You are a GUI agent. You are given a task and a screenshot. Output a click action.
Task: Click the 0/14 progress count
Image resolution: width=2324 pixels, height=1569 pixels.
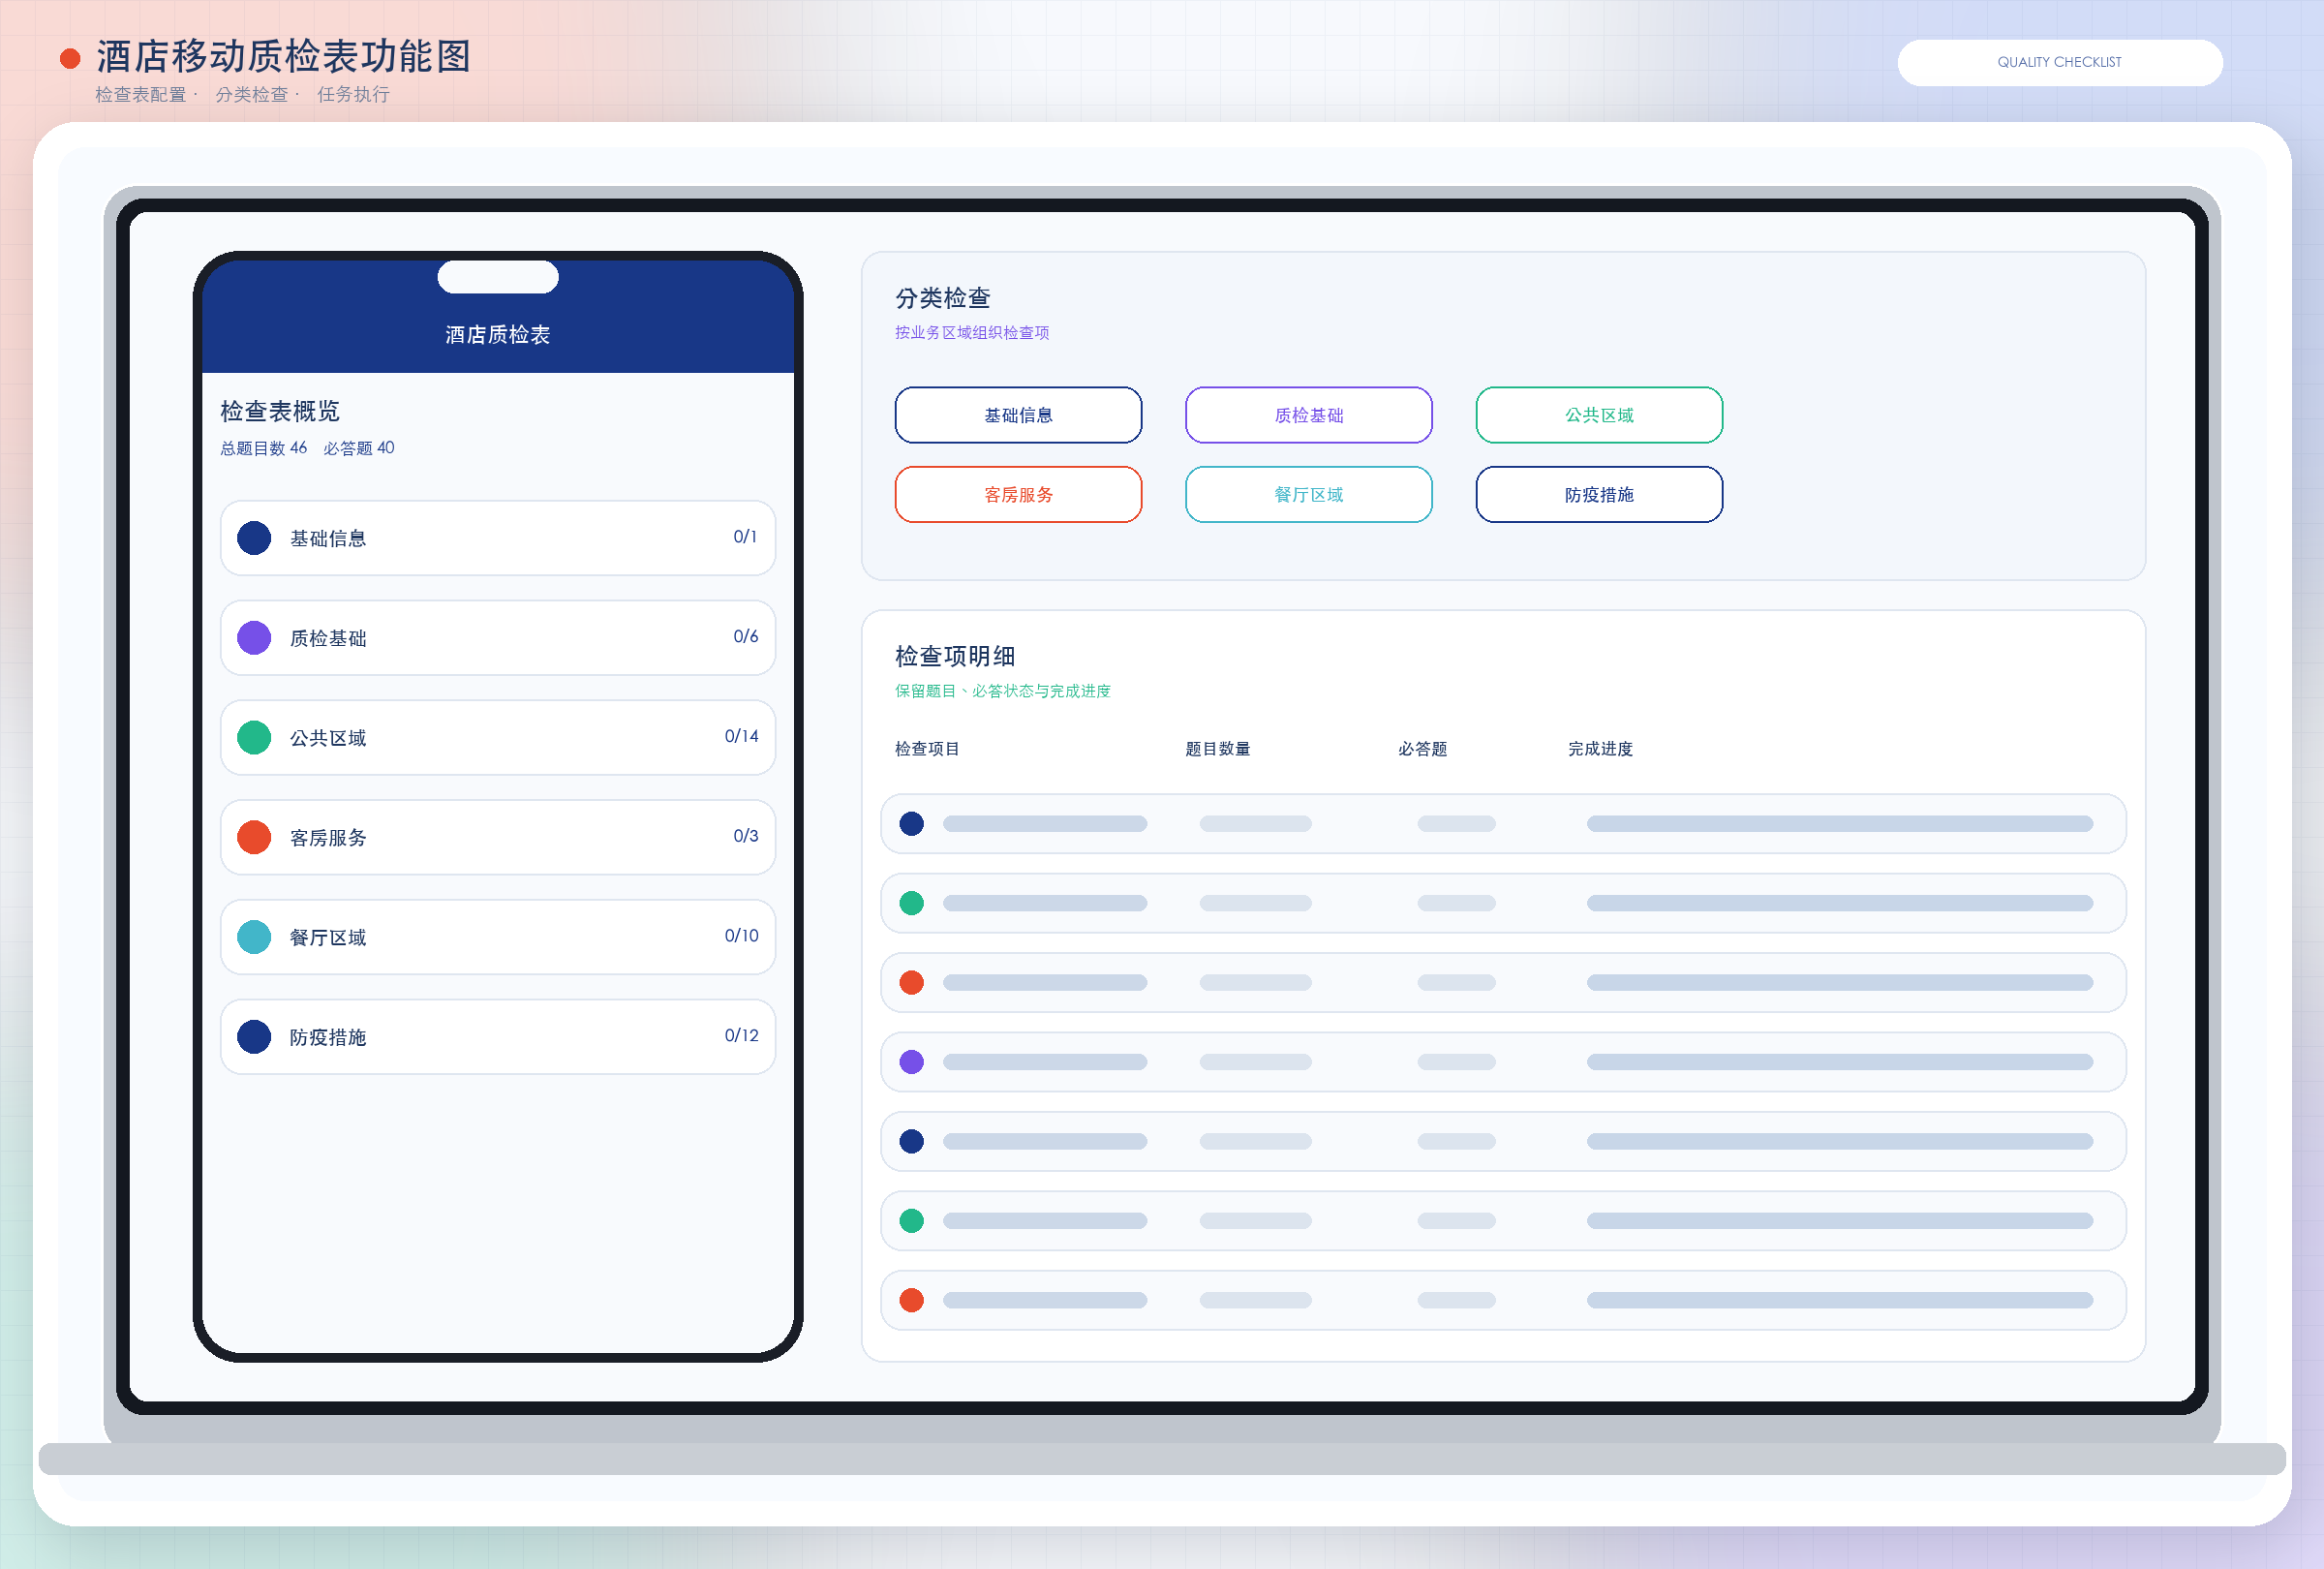point(741,736)
